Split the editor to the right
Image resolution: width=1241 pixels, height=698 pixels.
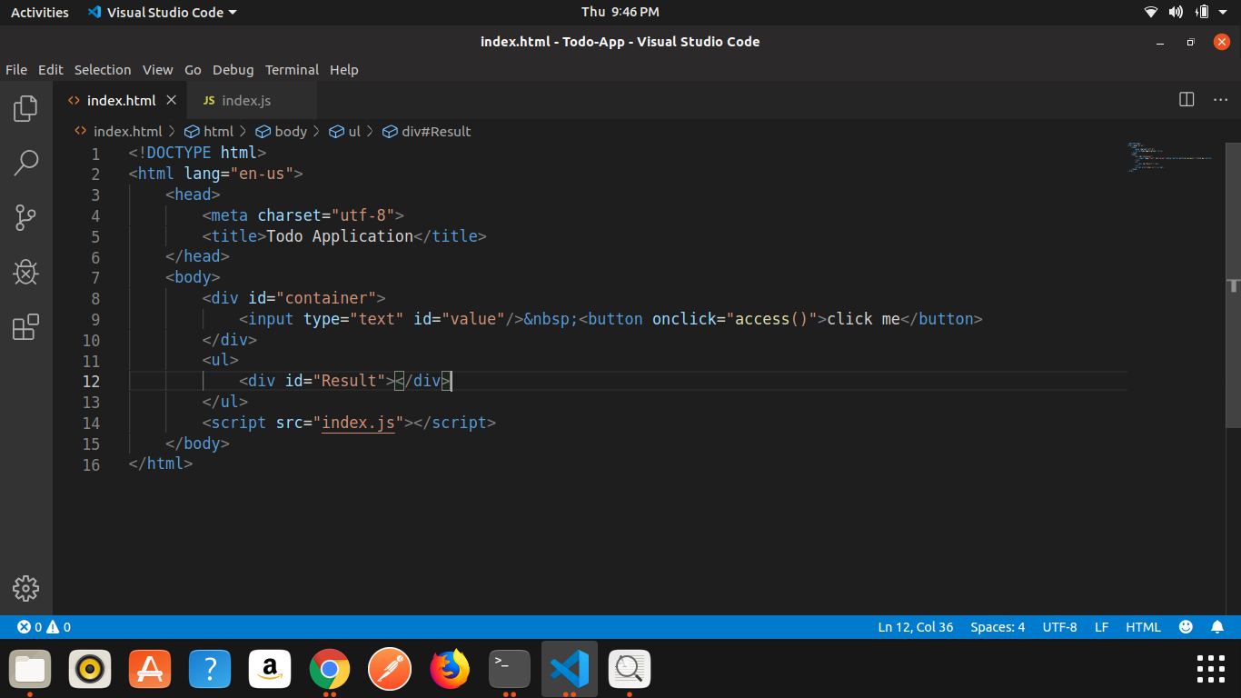click(x=1186, y=100)
